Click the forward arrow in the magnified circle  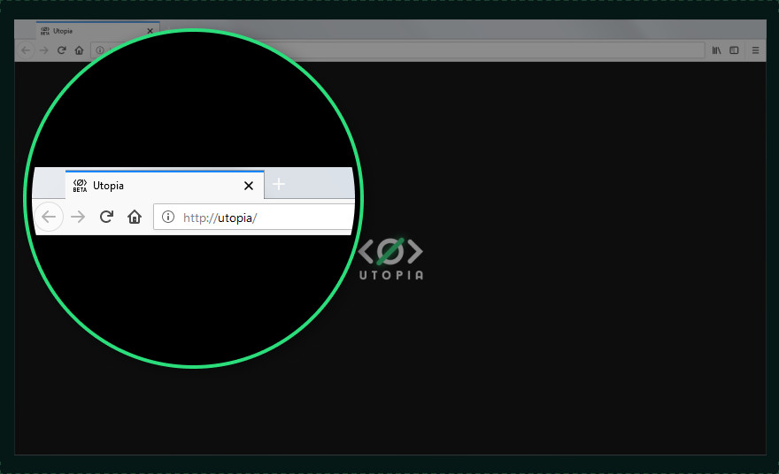78,217
